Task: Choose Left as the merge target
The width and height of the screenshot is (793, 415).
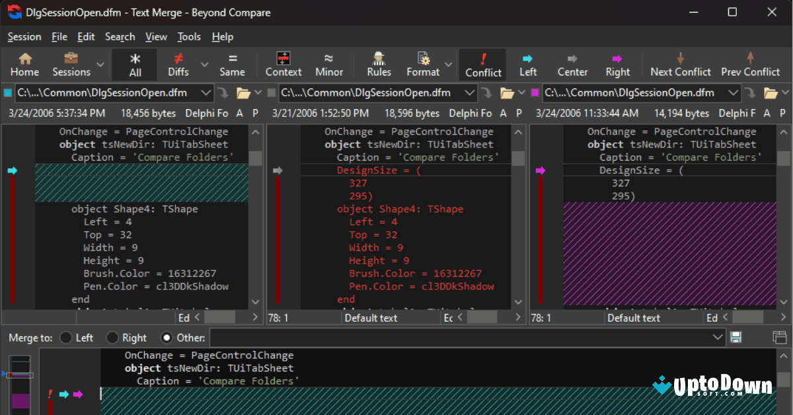Action: 67,337
